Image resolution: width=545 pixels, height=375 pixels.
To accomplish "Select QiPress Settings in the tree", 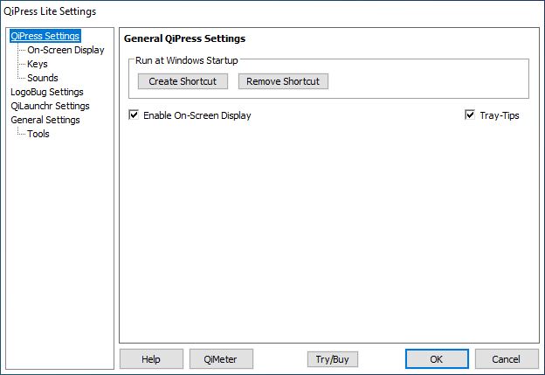I will pos(45,36).
